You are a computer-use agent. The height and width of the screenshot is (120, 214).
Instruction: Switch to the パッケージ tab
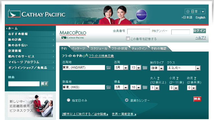coord(78,49)
